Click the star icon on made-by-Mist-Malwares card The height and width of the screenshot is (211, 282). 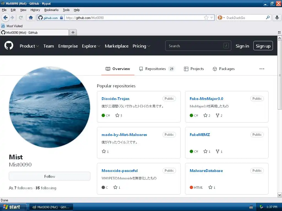(x=104, y=151)
